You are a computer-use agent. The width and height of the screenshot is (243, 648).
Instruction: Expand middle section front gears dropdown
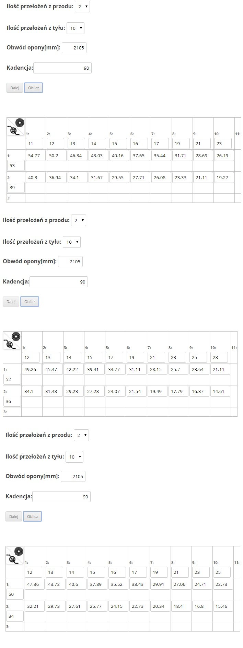79,220
